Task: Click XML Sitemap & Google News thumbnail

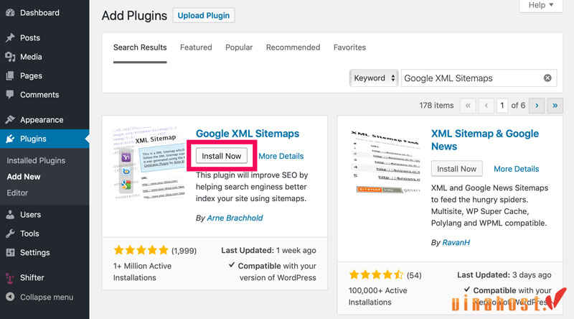Action: (385, 162)
